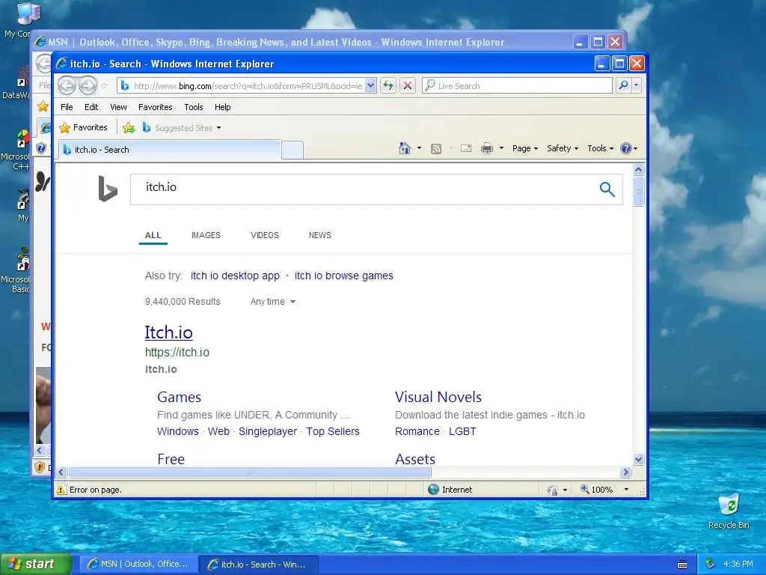The height and width of the screenshot is (575, 766).
Task: Open the Safety command bar menu
Action: coord(563,148)
